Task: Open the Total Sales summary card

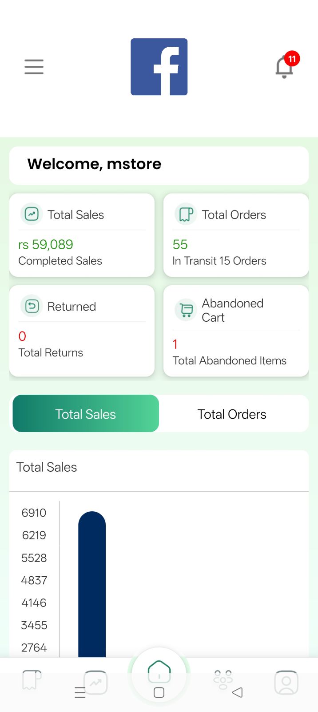Action: click(x=82, y=235)
